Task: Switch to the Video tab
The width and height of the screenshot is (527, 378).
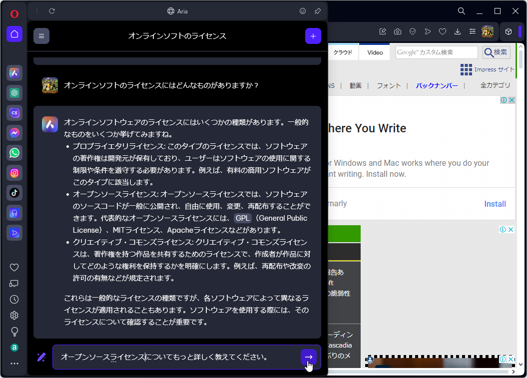Action: (374, 52)
